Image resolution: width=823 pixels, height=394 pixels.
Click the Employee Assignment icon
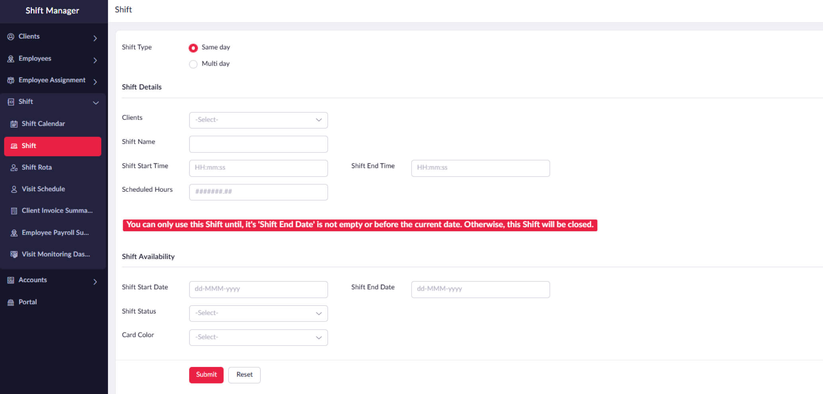coord(11,80)
